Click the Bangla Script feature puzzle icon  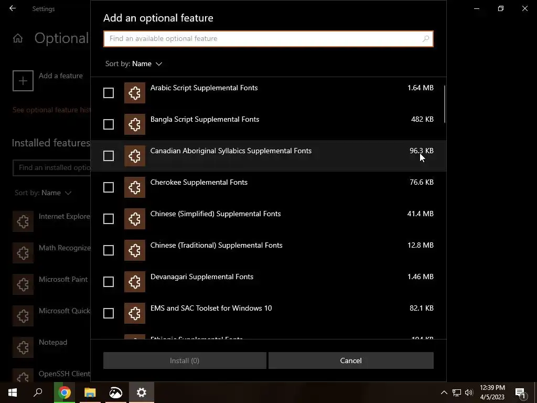(135, 124)
